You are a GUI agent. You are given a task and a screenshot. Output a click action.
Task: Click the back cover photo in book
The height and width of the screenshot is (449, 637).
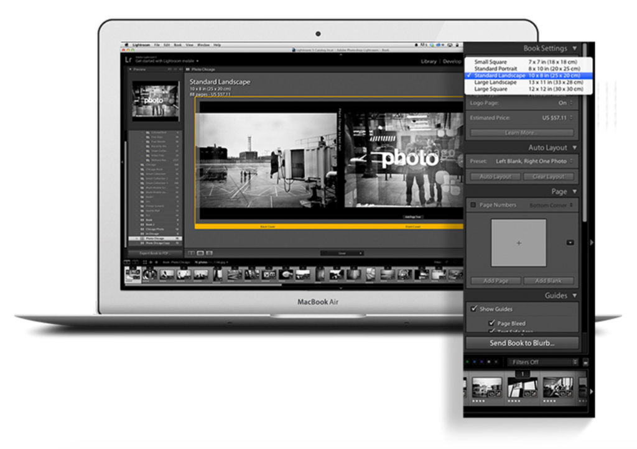(266, 160)
